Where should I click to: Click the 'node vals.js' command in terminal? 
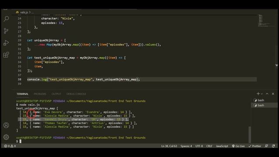pyautogui.click(x=29, y=105)
